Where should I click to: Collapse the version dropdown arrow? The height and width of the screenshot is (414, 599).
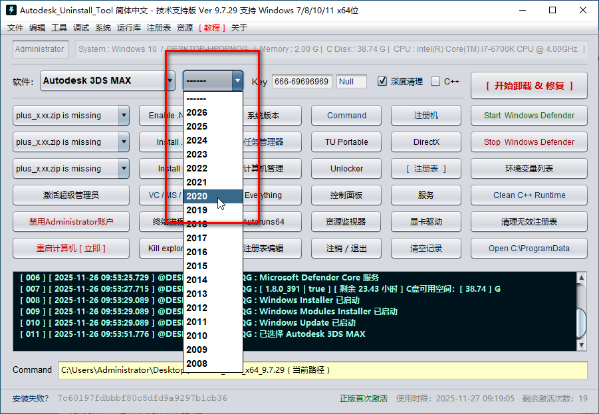[237, 80]
